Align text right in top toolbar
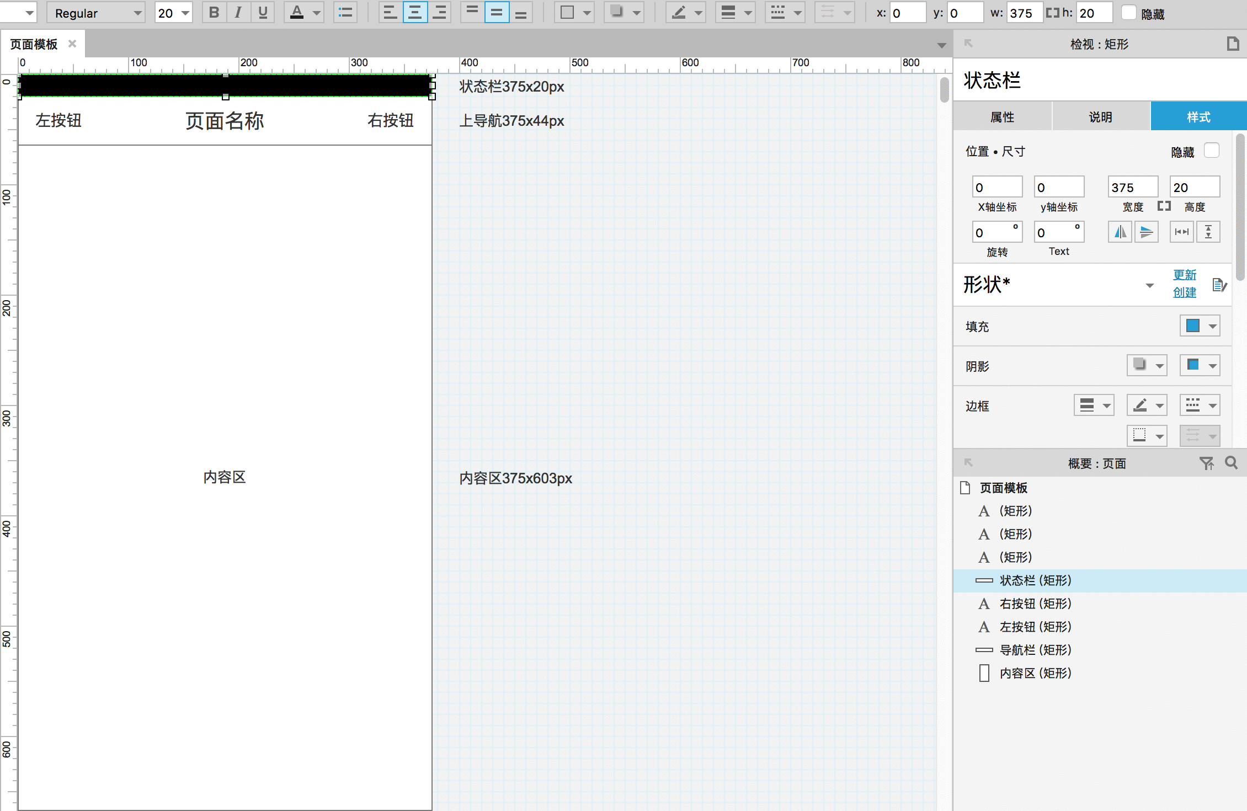The image size is (1247, 811). (x=439, y=13)
